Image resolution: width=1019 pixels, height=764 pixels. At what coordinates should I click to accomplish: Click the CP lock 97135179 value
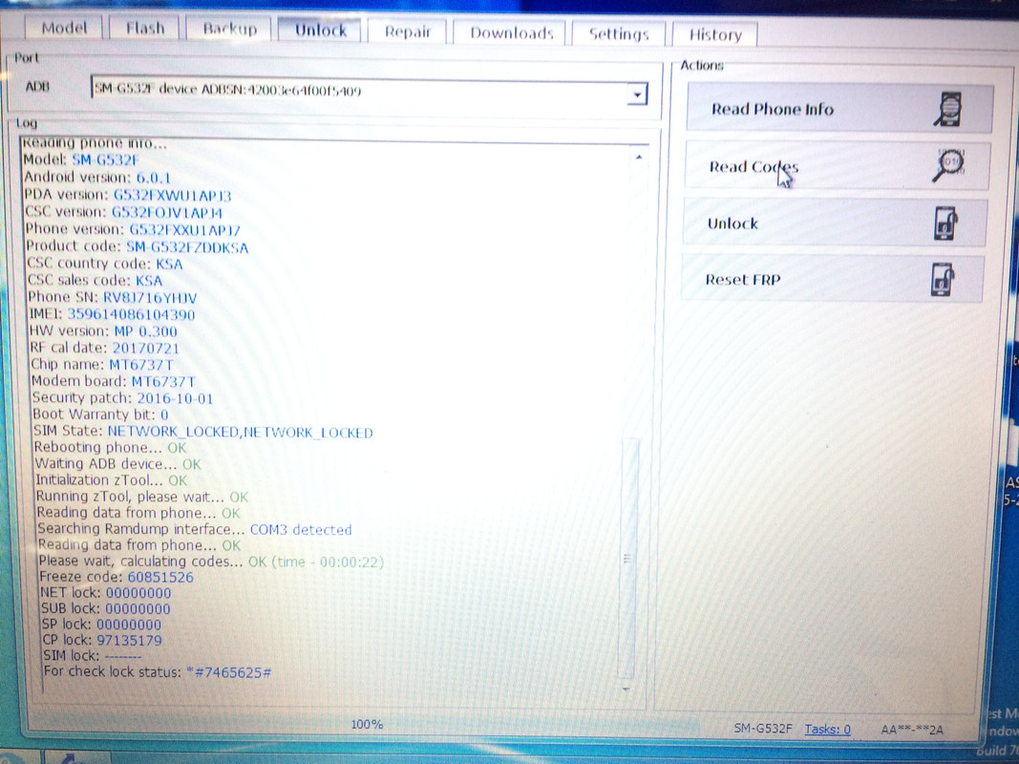[129, 641]
